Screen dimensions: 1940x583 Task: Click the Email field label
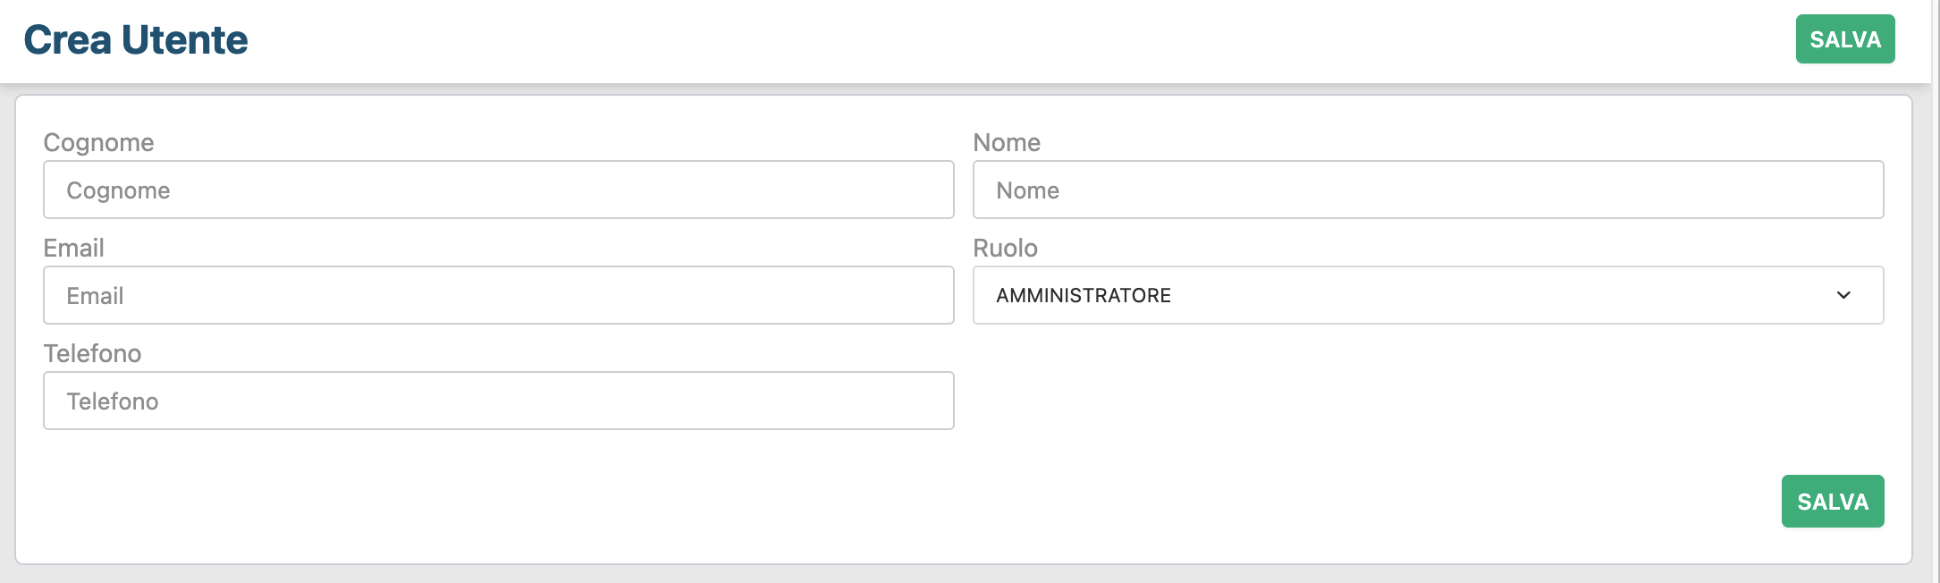click(x=73, y=249)
